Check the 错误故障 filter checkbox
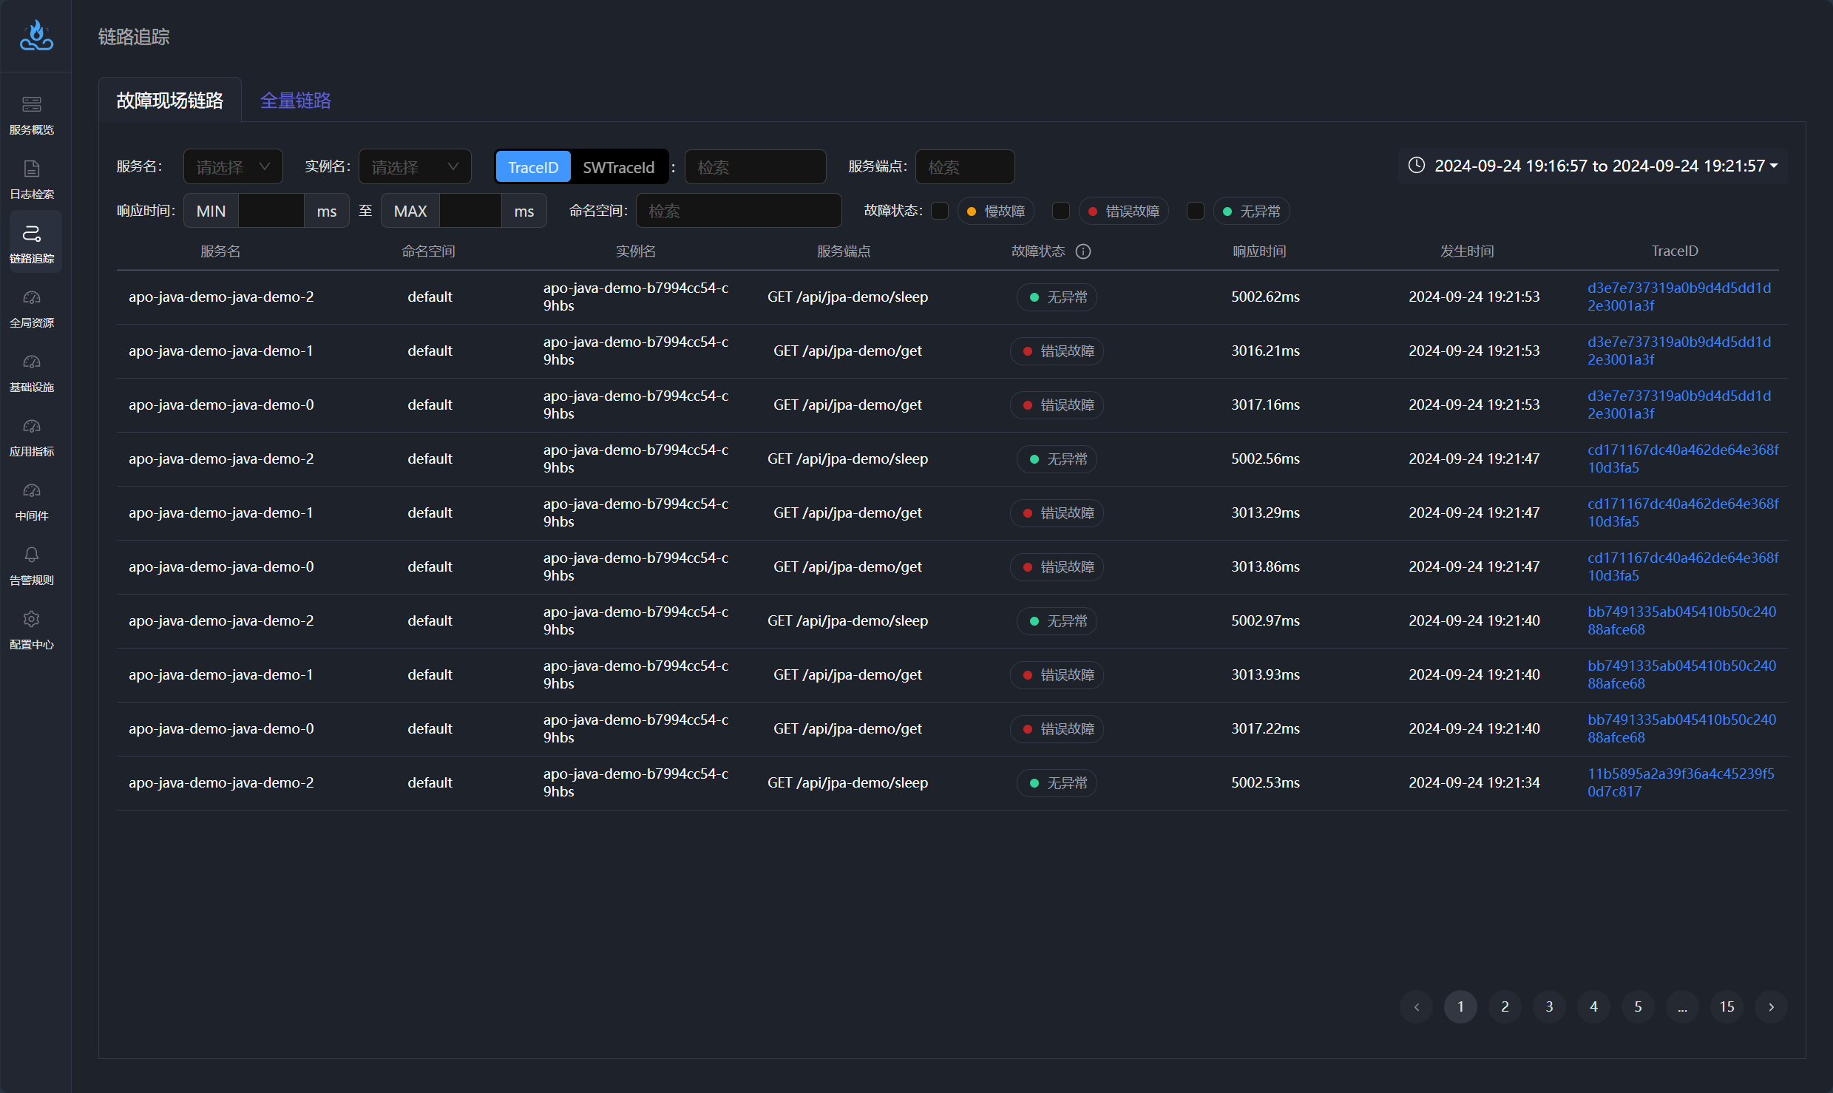This screenshot has width=1833, height=1093. tap(1060, 211)
